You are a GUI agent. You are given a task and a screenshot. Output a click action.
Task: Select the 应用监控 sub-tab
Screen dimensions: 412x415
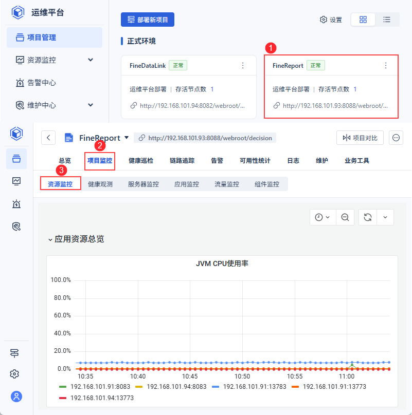187,184
